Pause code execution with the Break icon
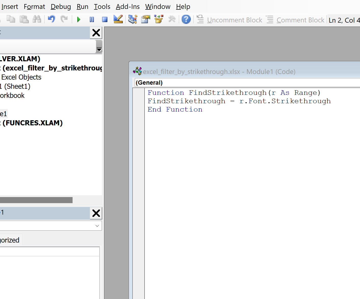This screenshot has height=299, width=360. click(91, 20)
